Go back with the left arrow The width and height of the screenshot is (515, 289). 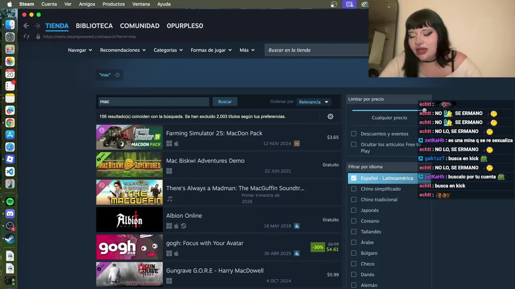coord(26,26)
